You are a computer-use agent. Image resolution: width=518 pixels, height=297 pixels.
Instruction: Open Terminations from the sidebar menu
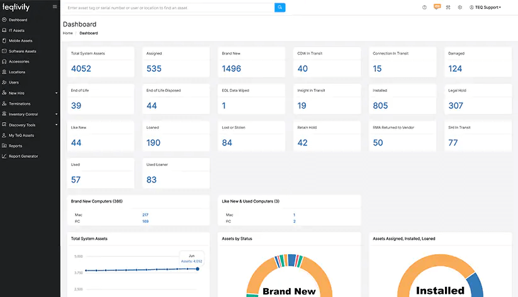click(20, 104)
